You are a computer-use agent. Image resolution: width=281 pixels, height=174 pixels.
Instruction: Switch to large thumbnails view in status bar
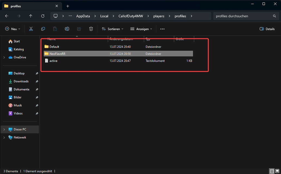click(277, 171)
